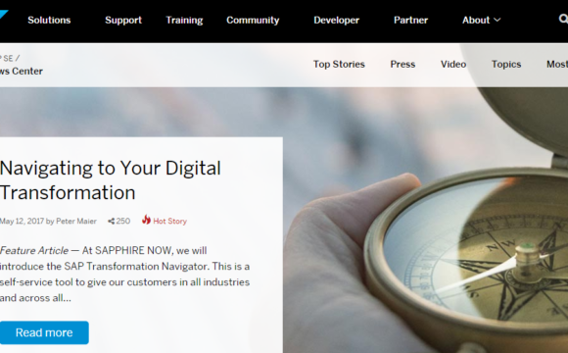This screenshot has height=353, width=568.
Task: Switch to the Top Stories tab
Action: (x=339, y=64)
